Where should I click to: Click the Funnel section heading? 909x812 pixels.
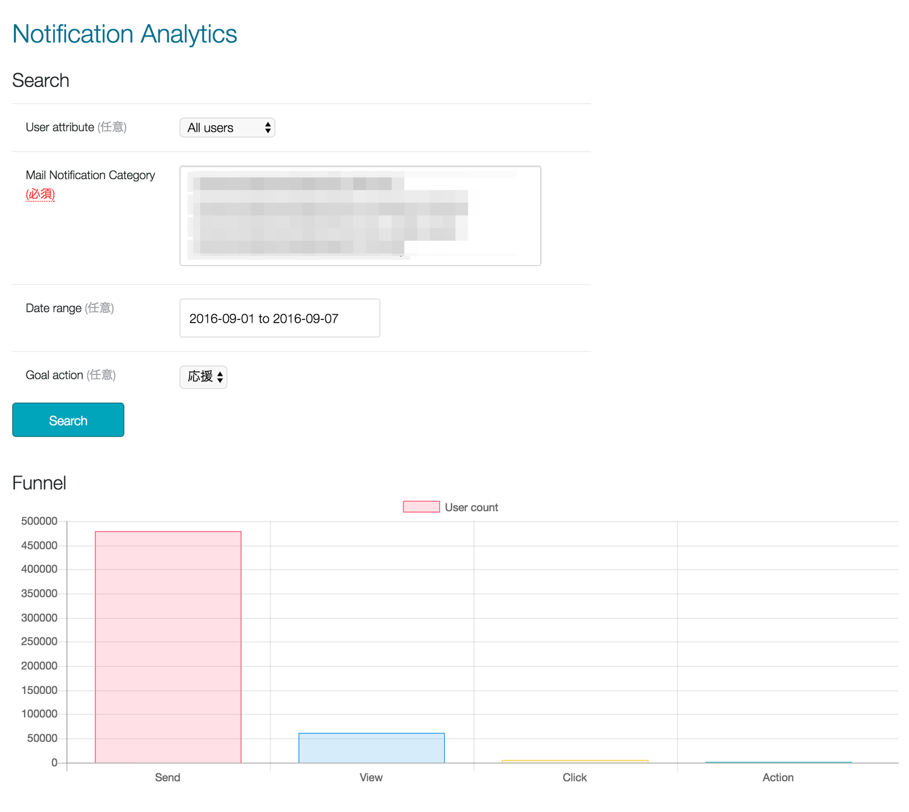click(39, 483)
